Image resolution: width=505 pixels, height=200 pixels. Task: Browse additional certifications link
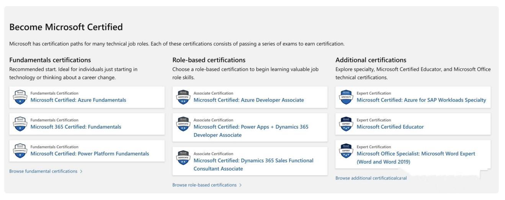coord(371,178)
